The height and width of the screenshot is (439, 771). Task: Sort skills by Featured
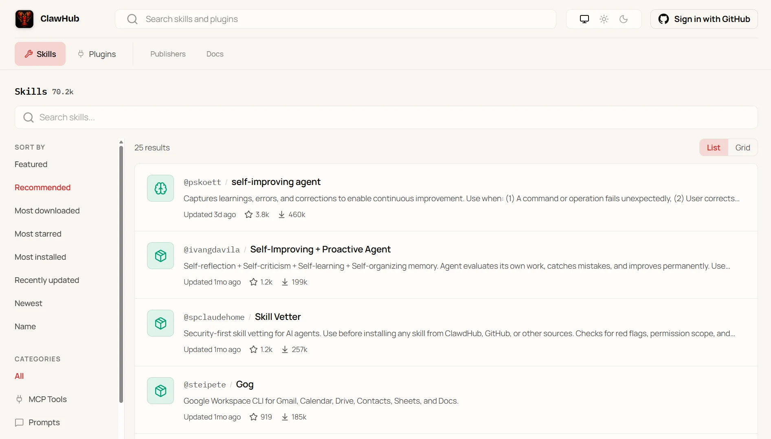click(31, 164)
